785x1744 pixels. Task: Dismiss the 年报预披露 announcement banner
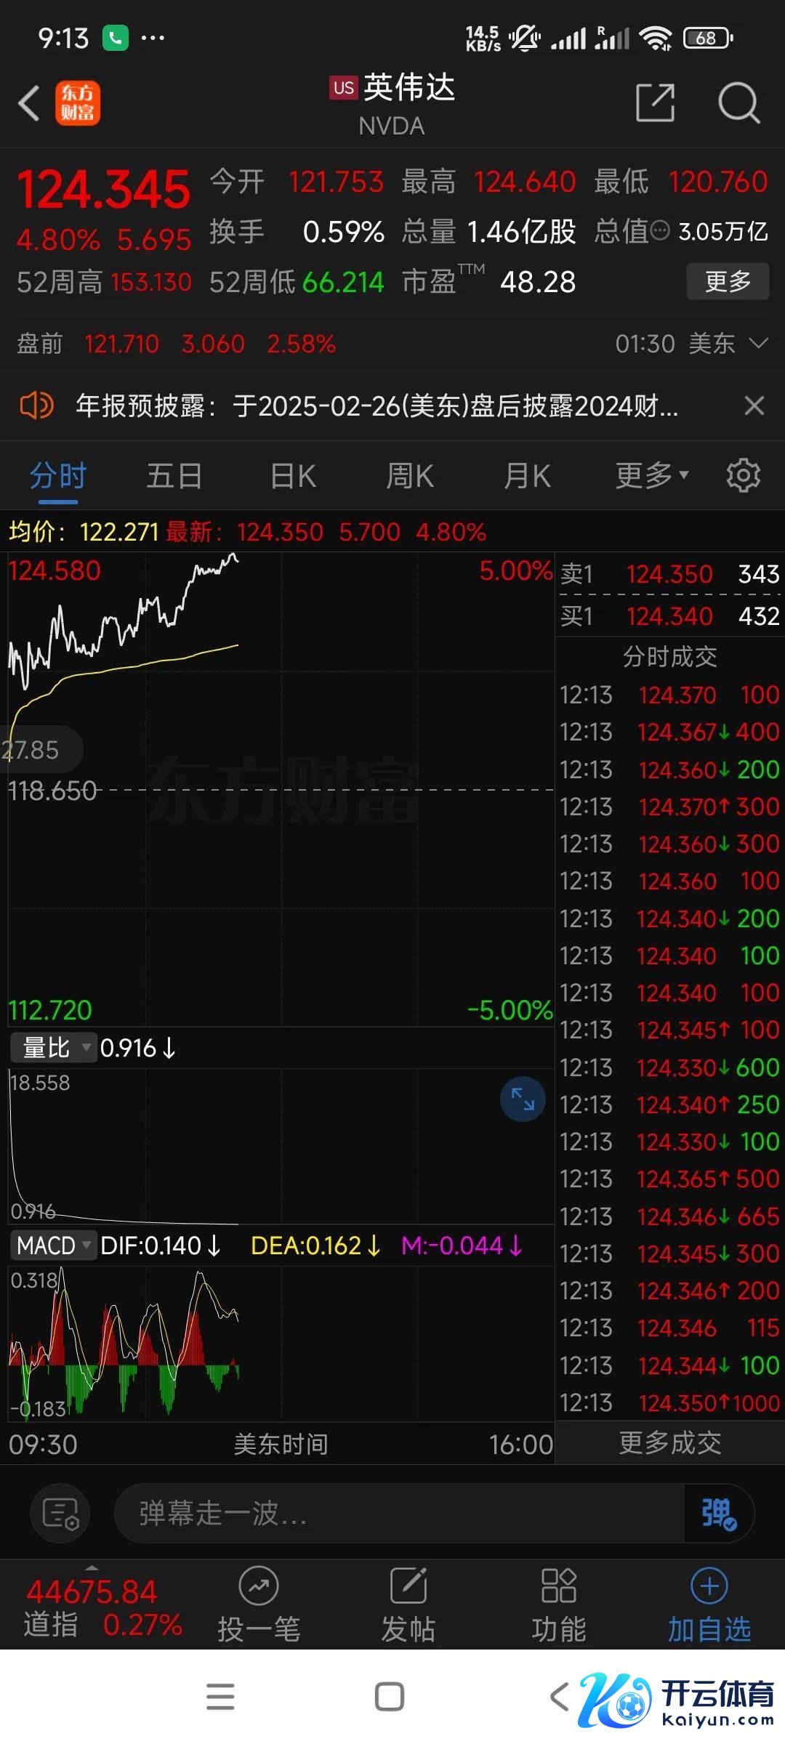pos(754,405)
